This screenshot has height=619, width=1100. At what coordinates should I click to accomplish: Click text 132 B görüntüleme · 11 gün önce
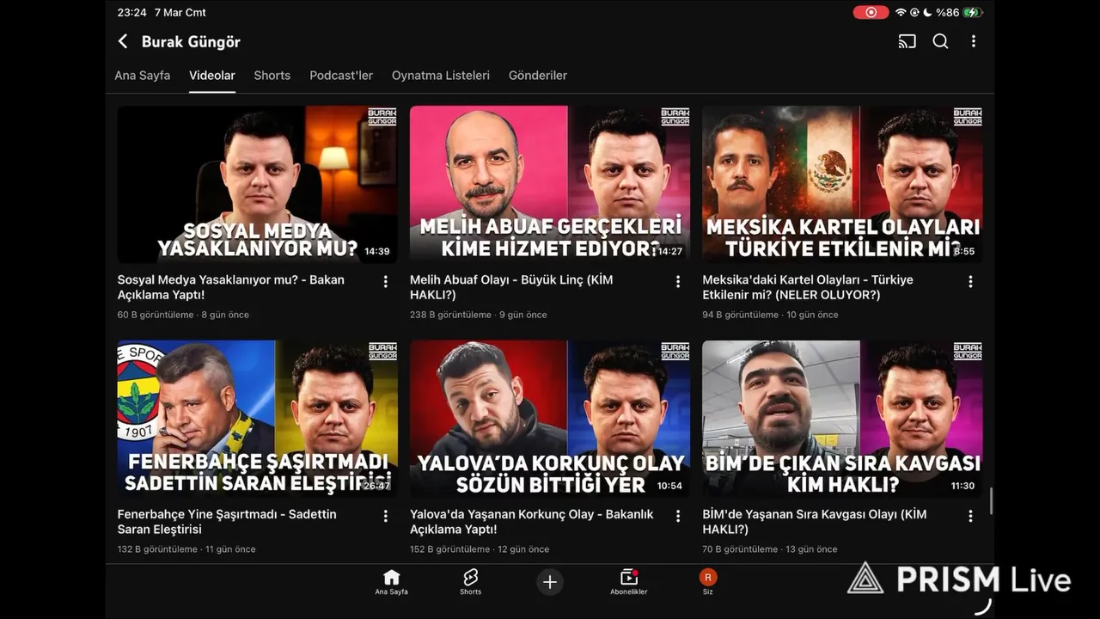coord(186,549)
